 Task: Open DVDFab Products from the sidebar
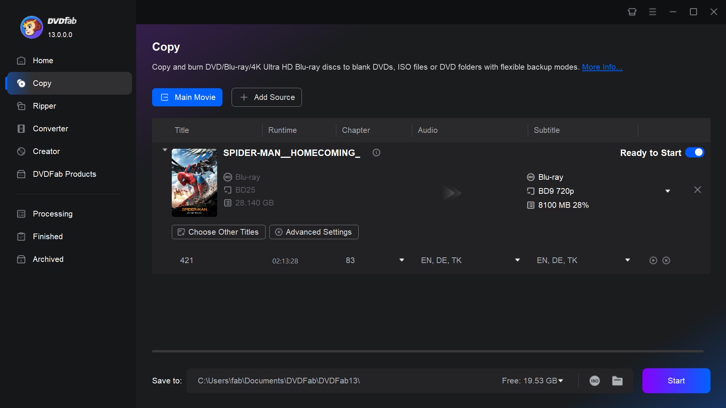pyautogui.click(x=64, y=174)
